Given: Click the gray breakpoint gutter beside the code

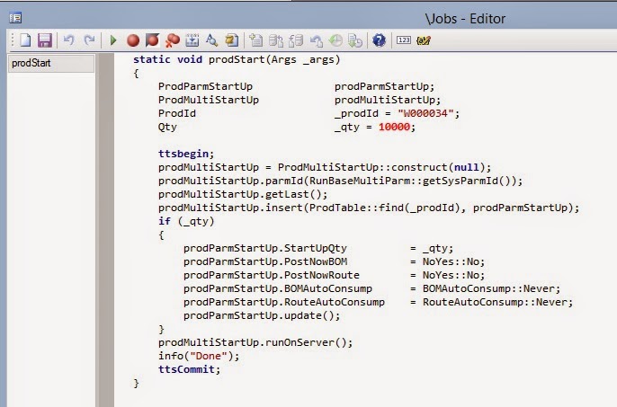Looking at the screenshot, I should tap(107, 230).
